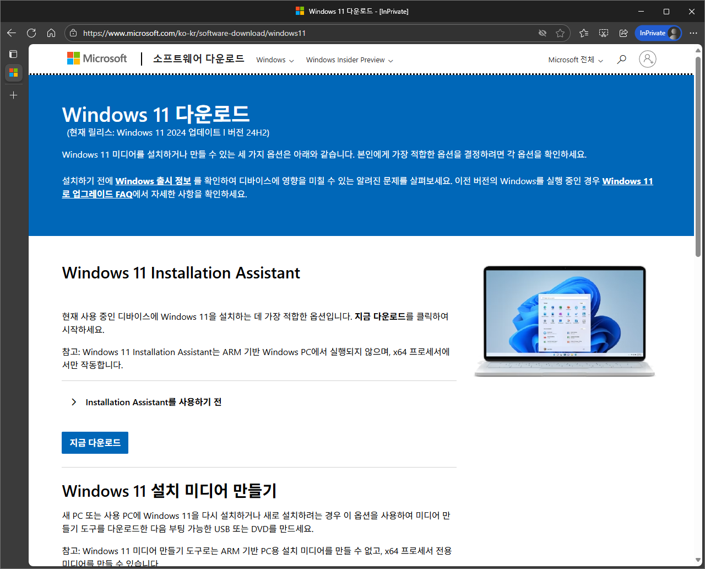Image resolution: width=705 pixels, height=569 pixels.
Task: Click the Windows 11 다운로드 page title
Action: [156, 115]
